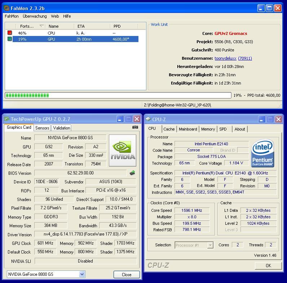The image size is (287, 283).
Task: Open the Web menu in FahMon
Action: (x=55, y=16)
